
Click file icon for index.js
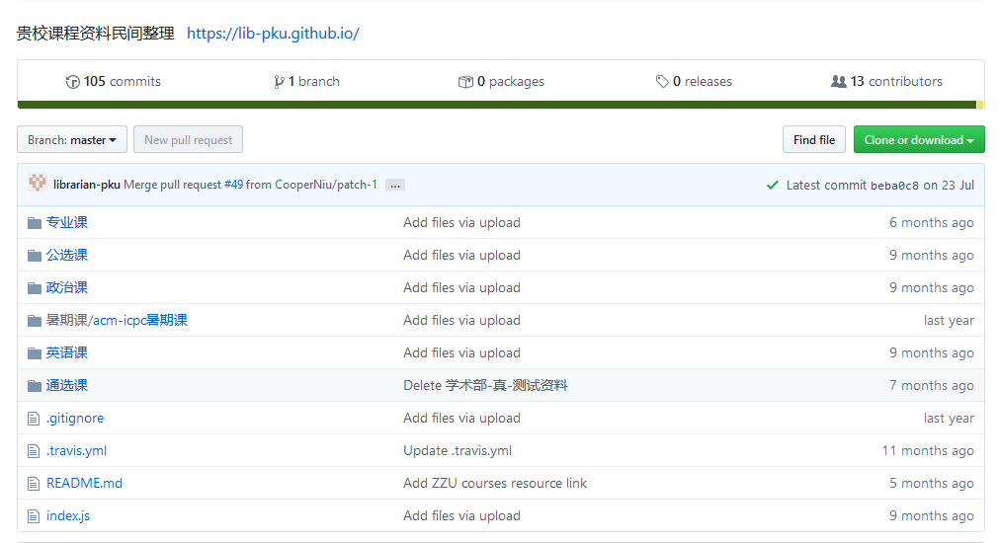pyautogui.click(x=34, y=516)
